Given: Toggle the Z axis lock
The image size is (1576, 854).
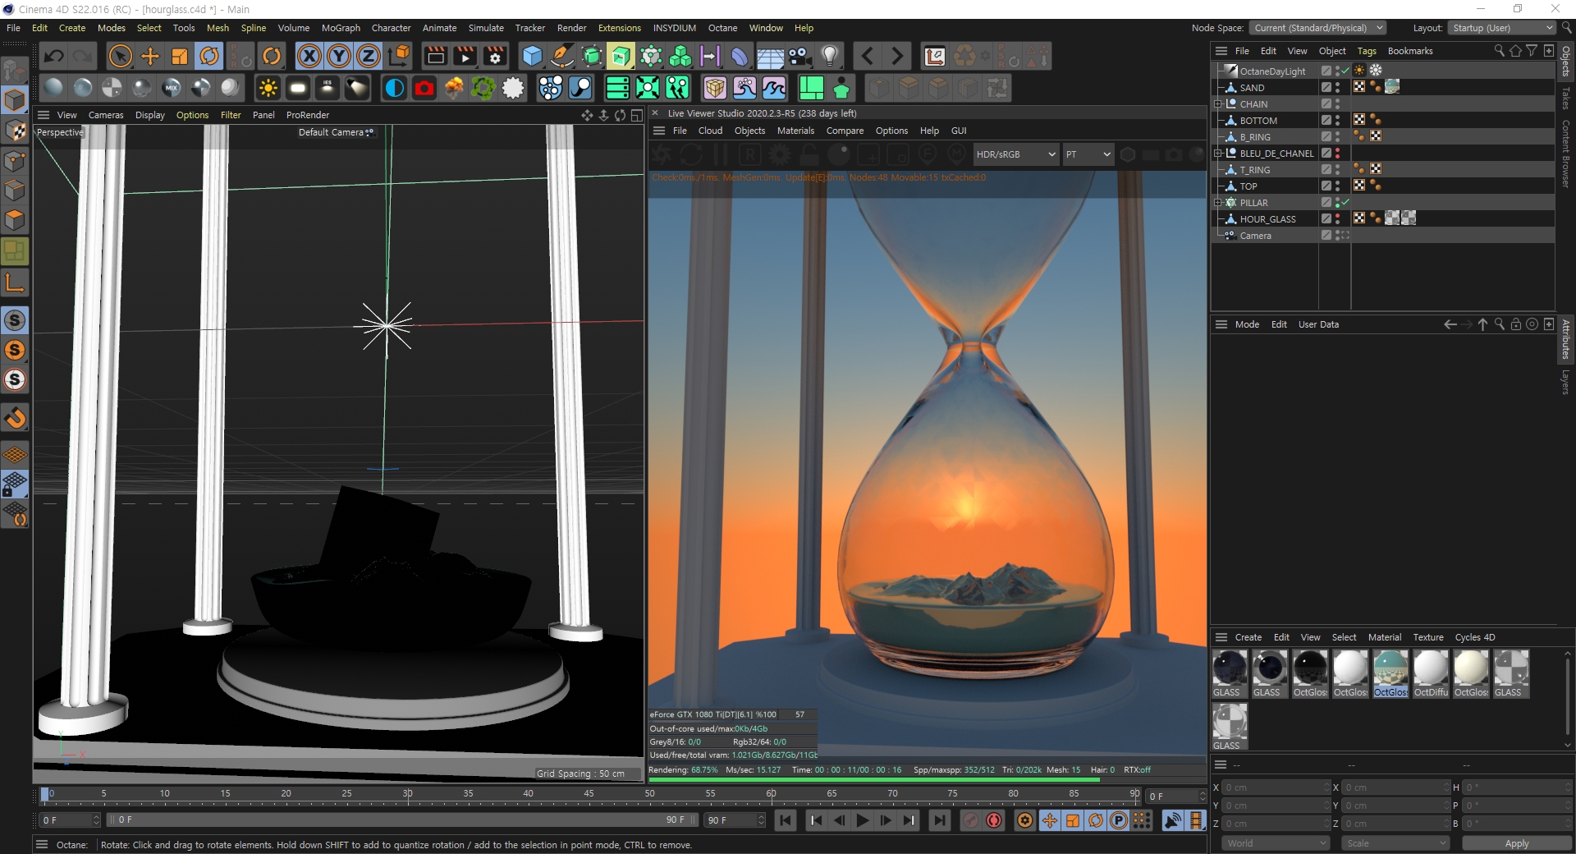Looking at the screenshot, I should [x=369, y=57].
